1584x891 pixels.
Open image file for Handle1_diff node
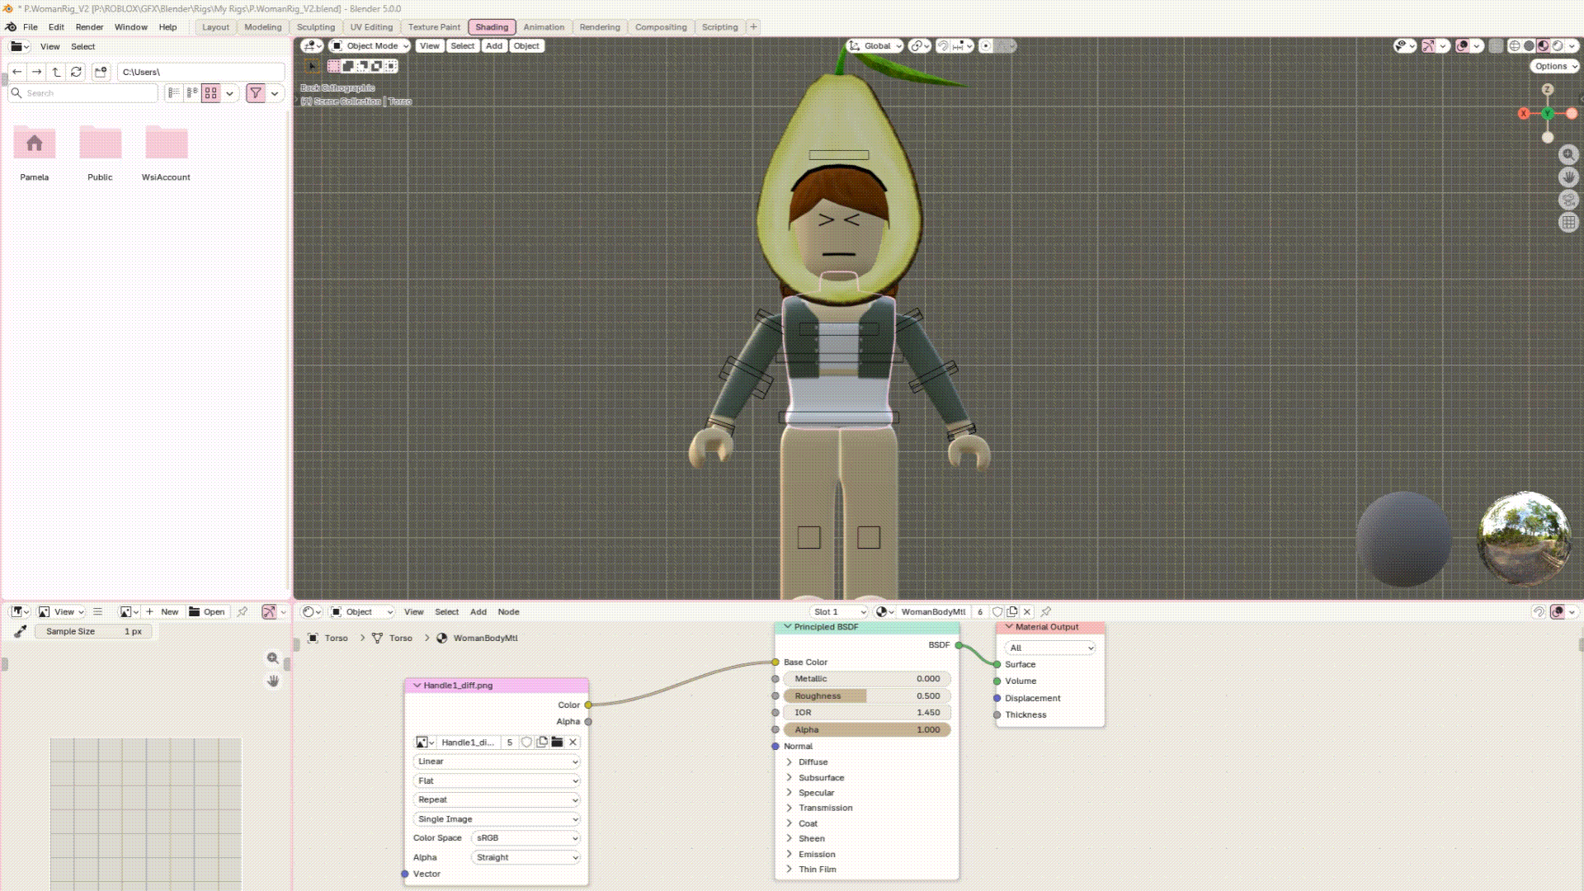coord(557,742)
